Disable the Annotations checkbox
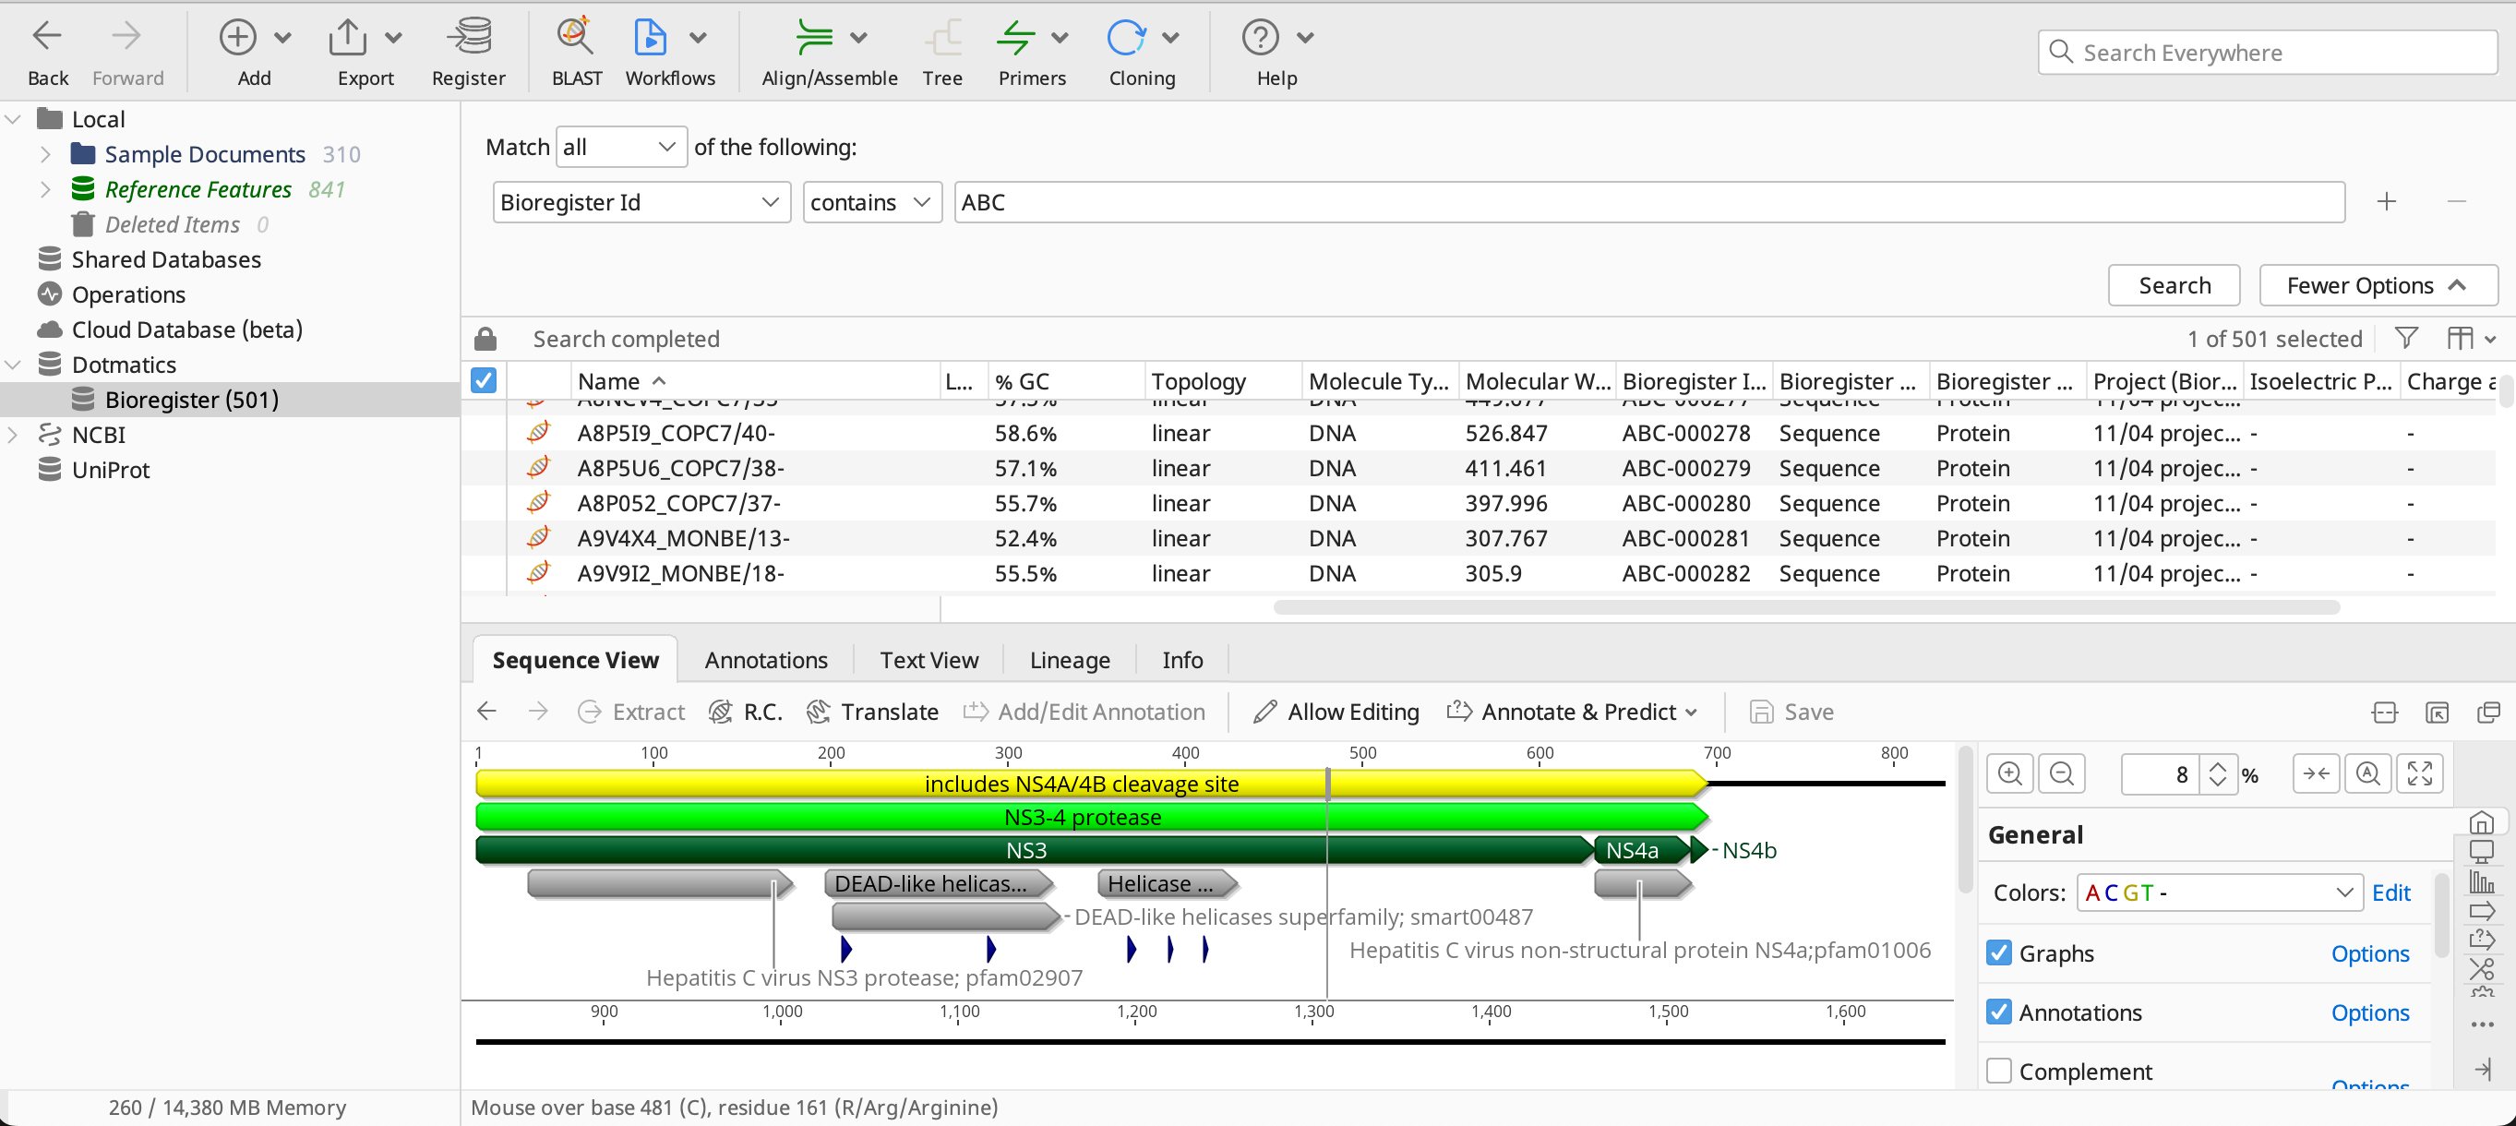The image size is (2516, 1126). click(1999, 1012)
